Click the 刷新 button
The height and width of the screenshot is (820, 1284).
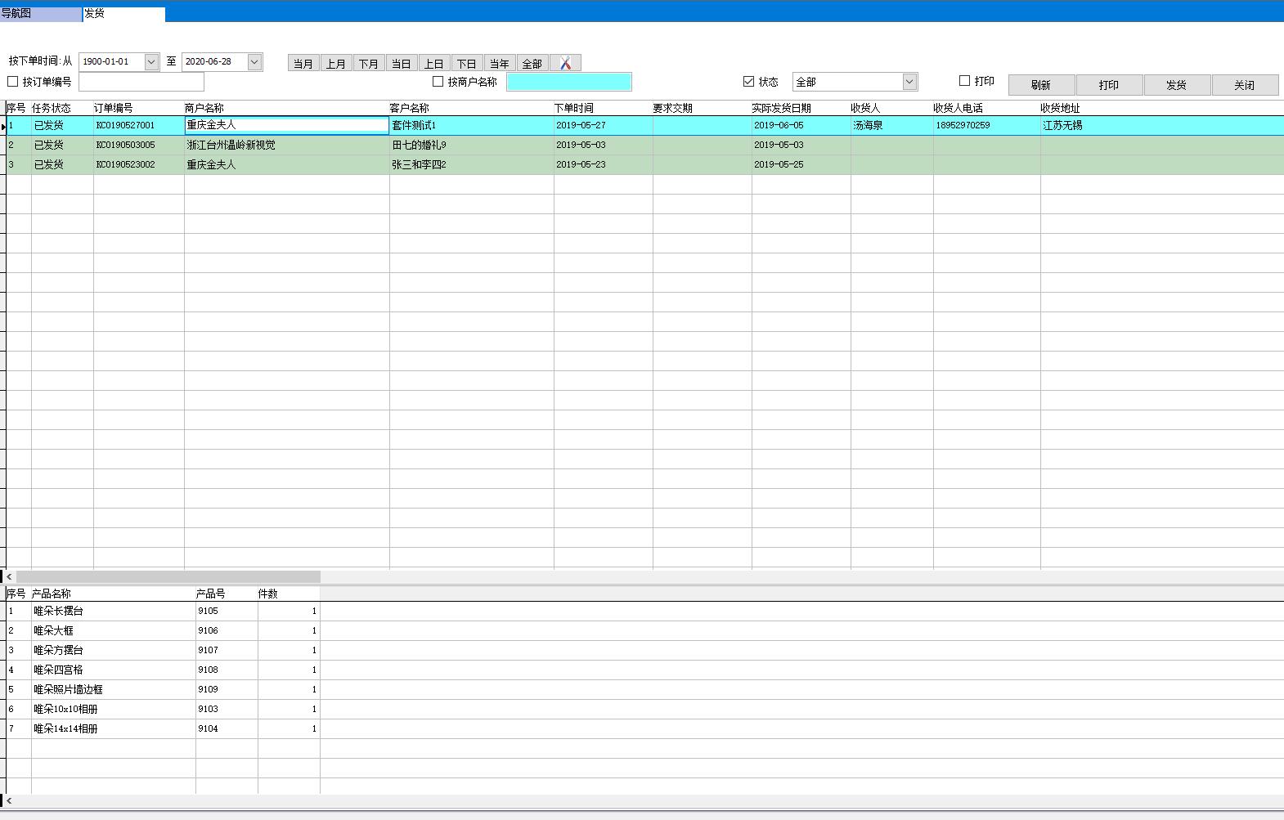click(1041, 85)
